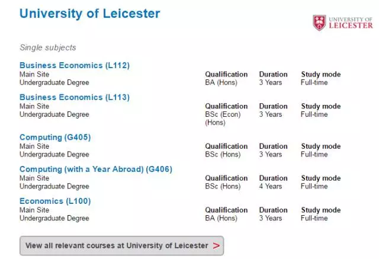379x259 pixels.
Task: Open Business Economics (L112) course
Action: click(x=75, y=65)
